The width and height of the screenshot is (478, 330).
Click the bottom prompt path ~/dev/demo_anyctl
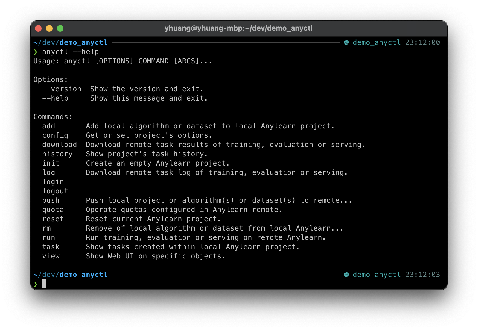click(x=70, y=275)
